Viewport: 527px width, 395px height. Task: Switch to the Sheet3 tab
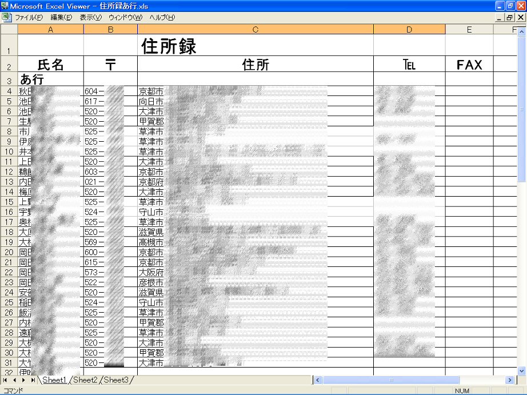116,380
